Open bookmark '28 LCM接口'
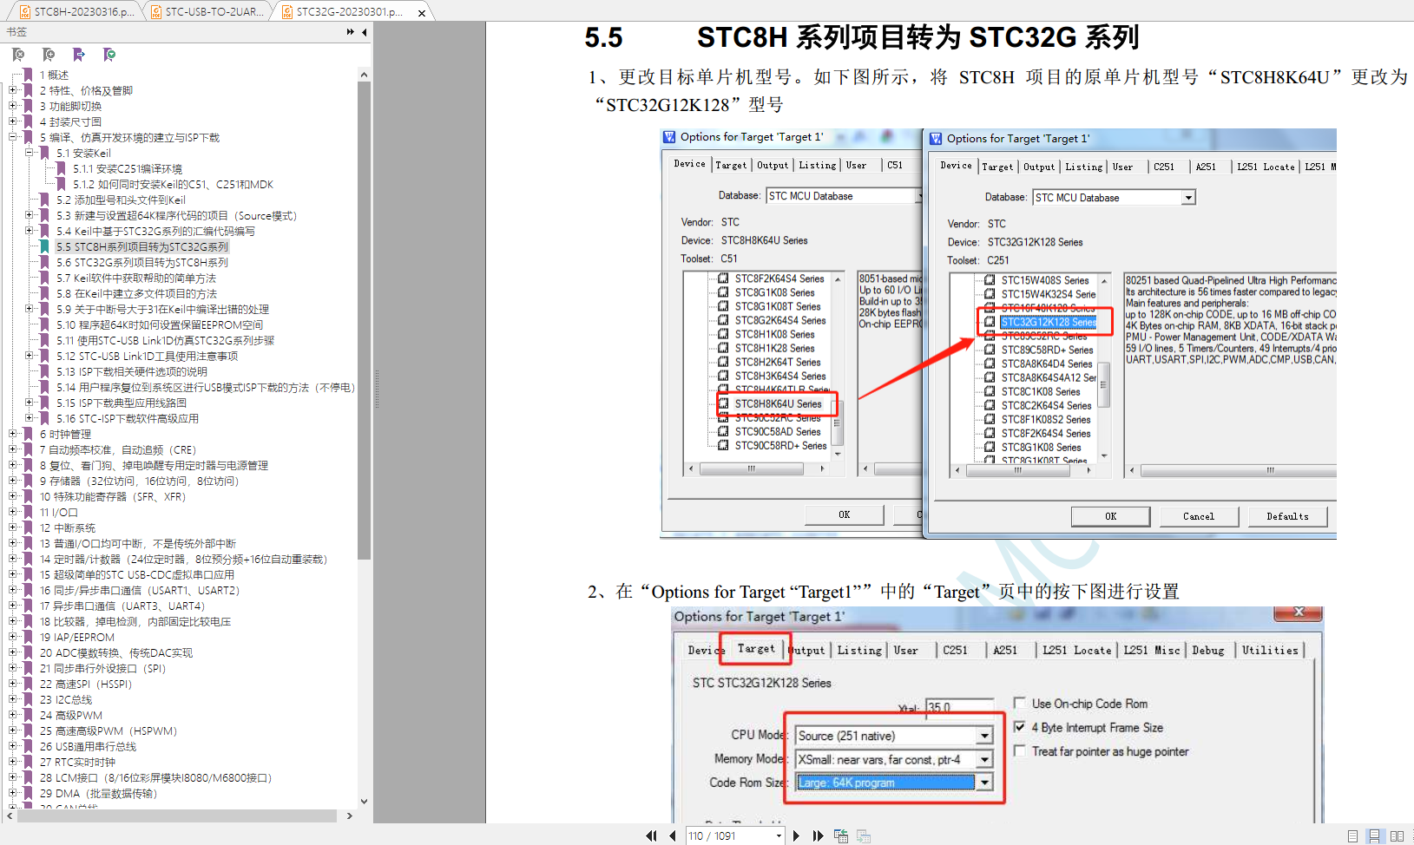 click(x=156, y=777)
